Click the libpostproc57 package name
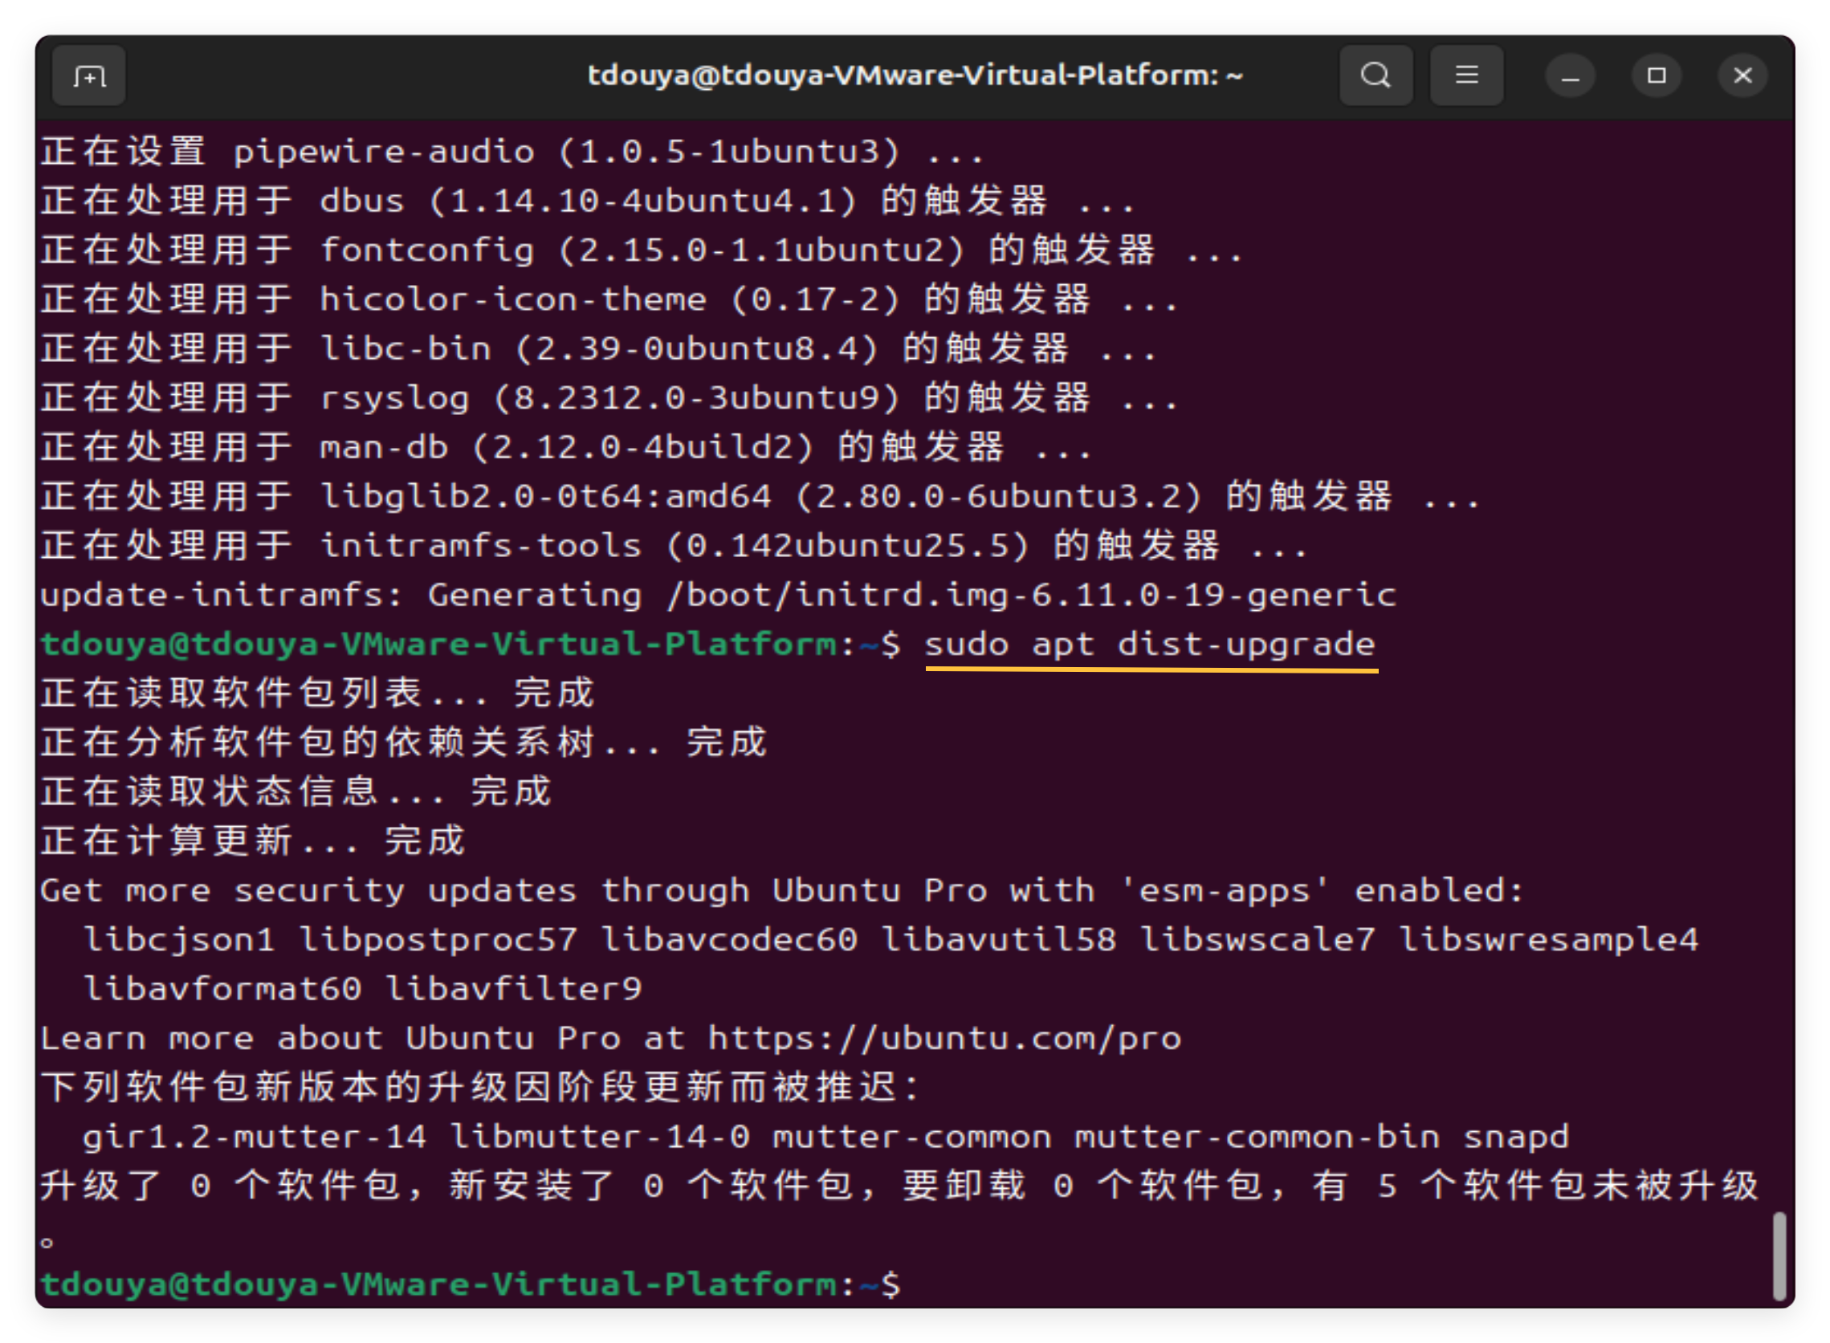This screenshot has width=1830, height=1343. [439, 941]
